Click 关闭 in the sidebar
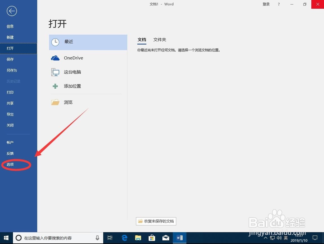Screen dimensions: 324x244 pos(10,125)
